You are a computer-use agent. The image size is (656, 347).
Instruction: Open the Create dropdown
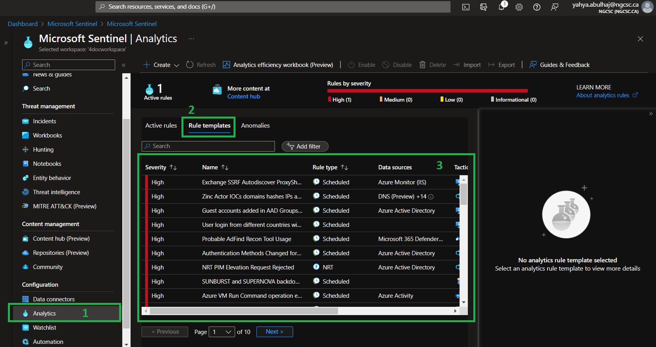pos(161,65)
